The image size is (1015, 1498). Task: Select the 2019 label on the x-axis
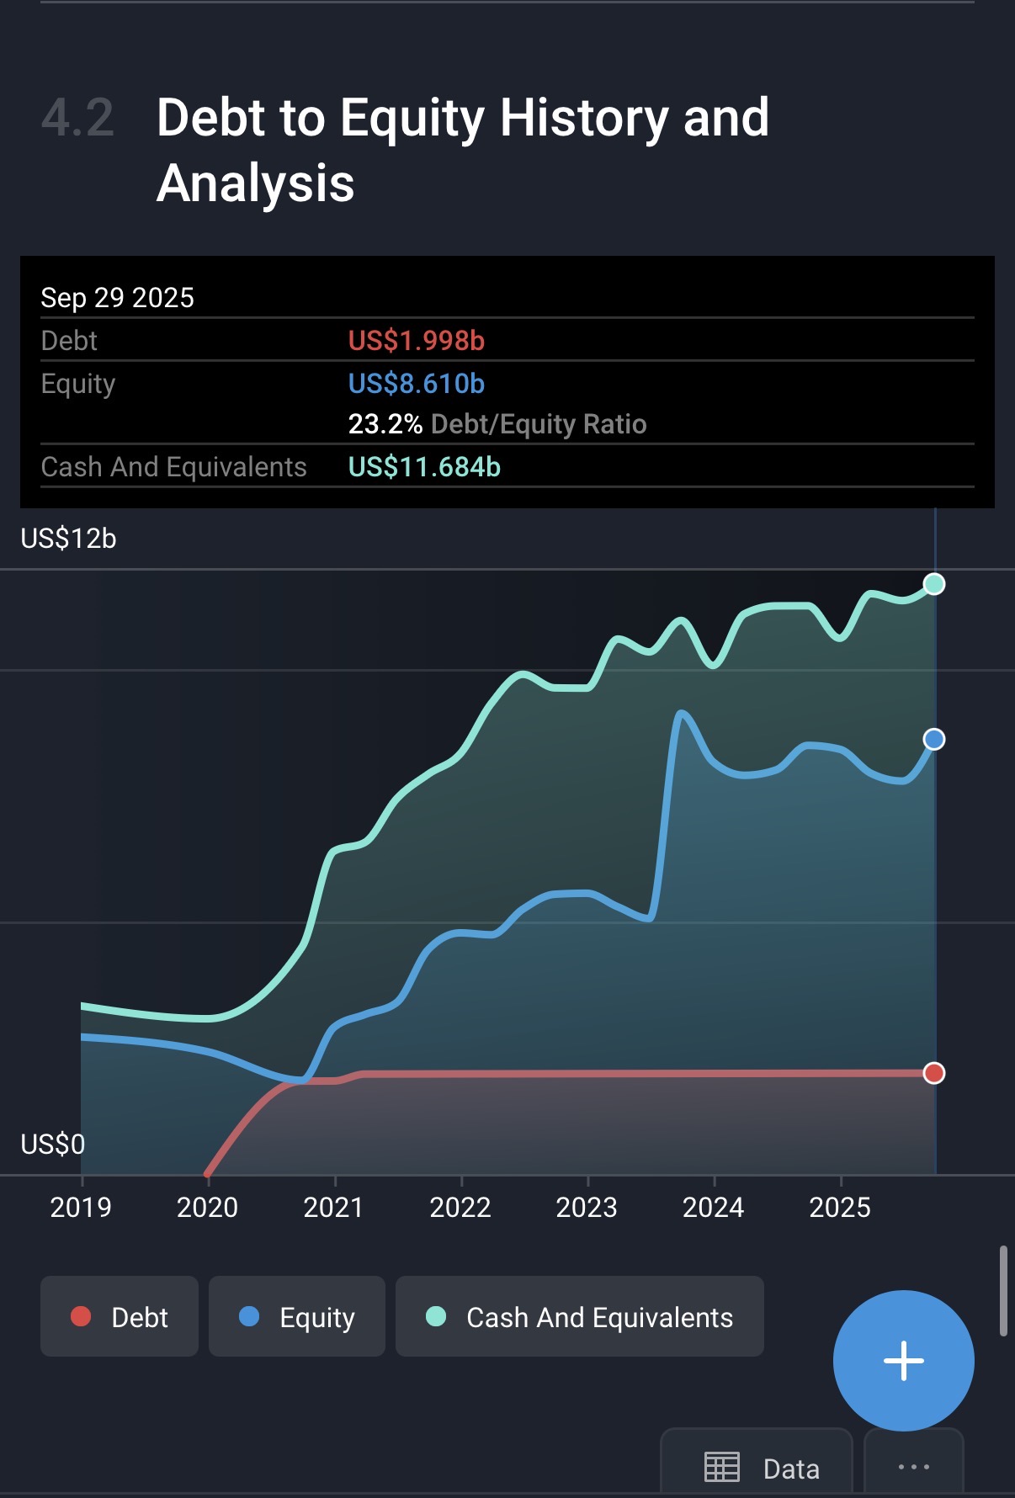pos(81,1207)
